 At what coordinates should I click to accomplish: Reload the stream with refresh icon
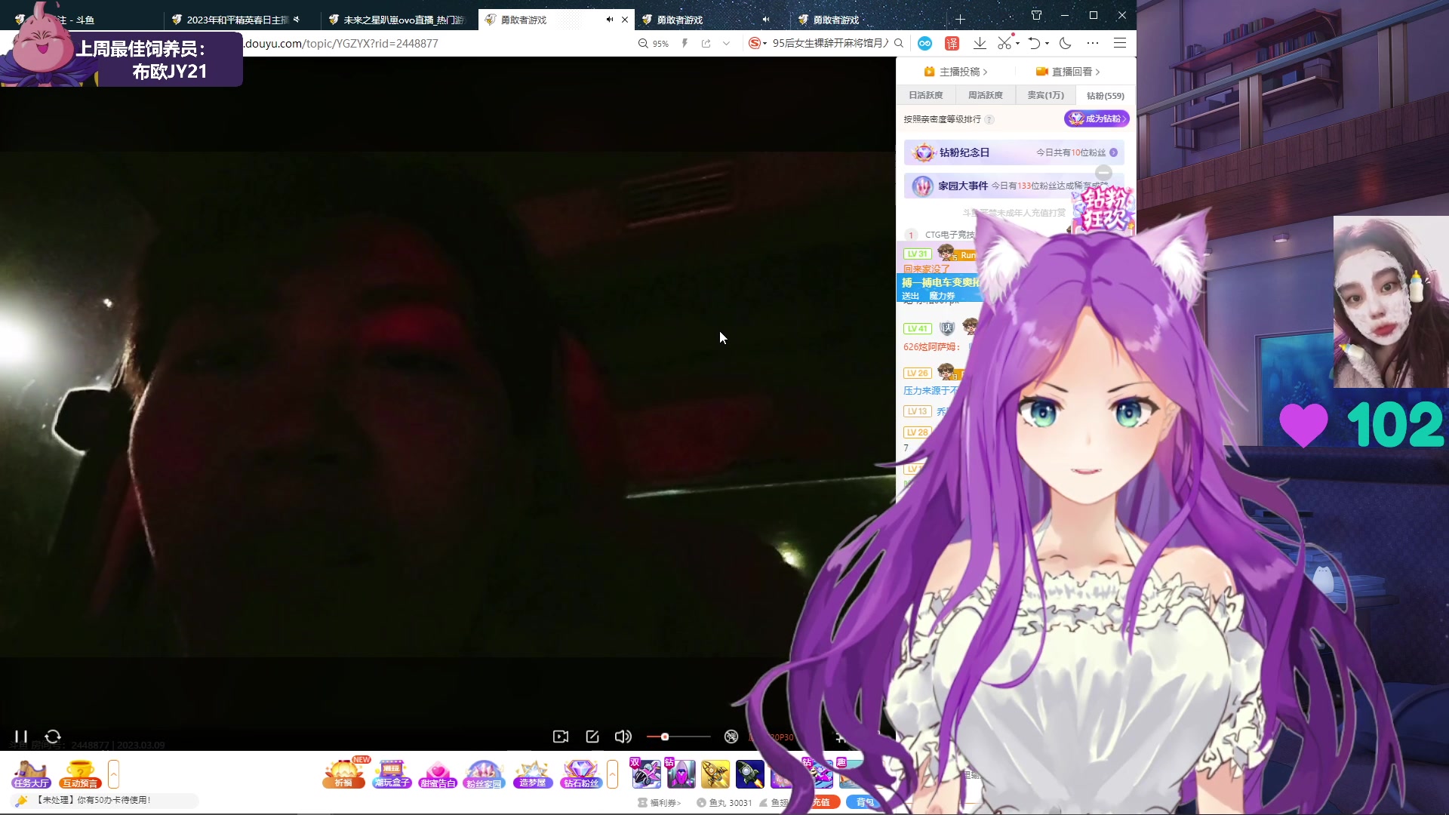point(53,737)
